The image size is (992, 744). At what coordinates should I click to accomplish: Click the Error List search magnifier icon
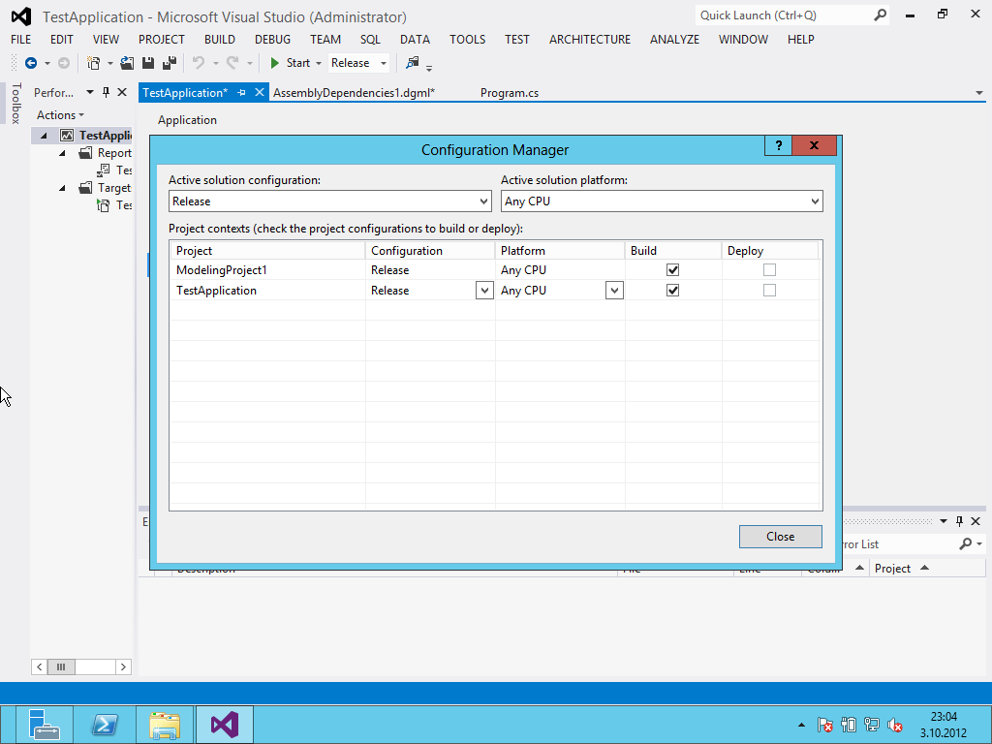[966, 544]
